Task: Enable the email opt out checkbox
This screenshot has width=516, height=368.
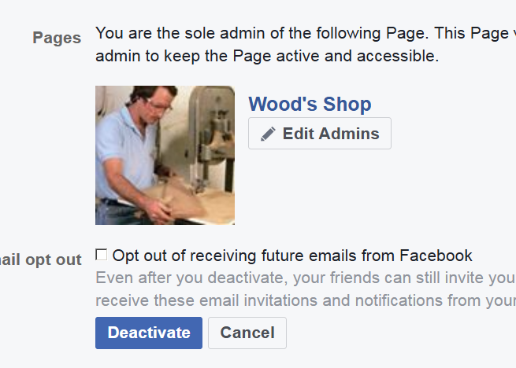Action: 101,254
